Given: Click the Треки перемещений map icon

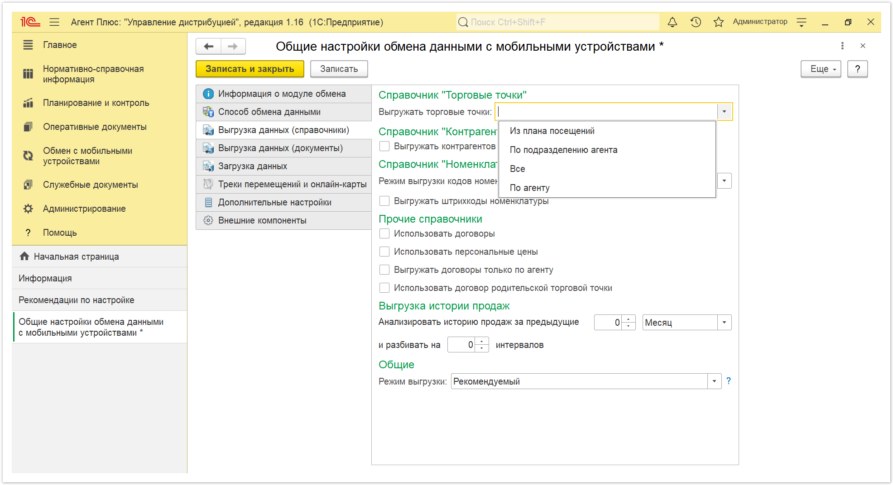Looking at the screenshot, I should pyautogui.click(x=208, y=184).
